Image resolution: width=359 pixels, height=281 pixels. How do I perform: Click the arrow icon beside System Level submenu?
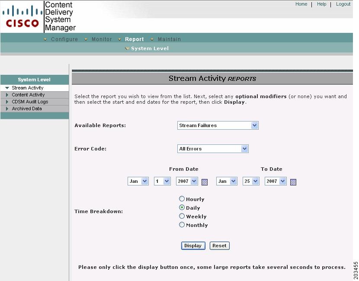(x=127, y=48)
